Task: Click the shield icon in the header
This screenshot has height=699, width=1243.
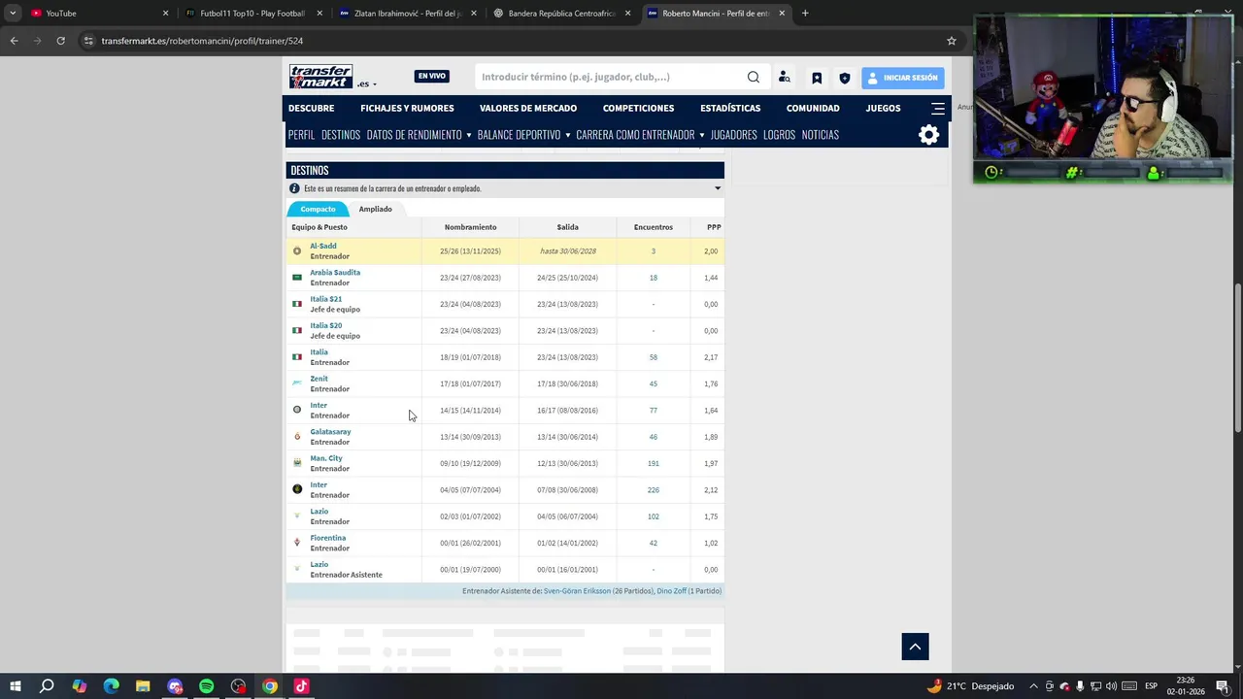Action: [x=845, y=78]
